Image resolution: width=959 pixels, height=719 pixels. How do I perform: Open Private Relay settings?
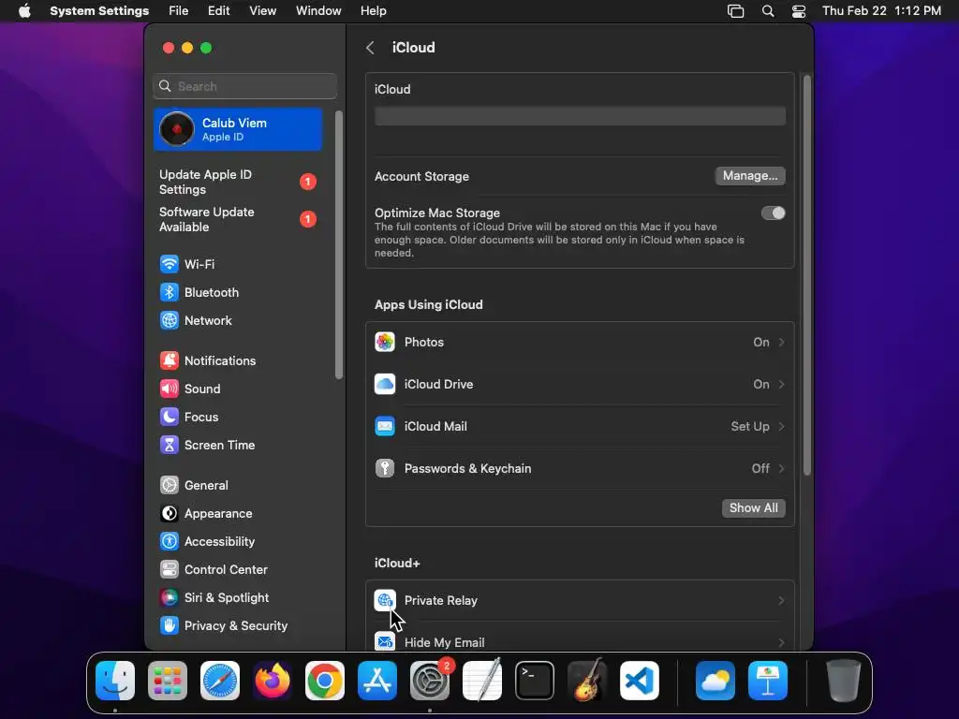[x=580, y=601]
